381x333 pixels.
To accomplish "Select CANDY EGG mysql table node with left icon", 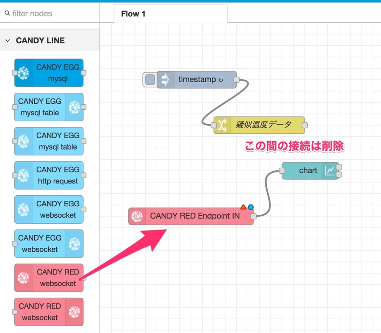I will click(49, 141).
